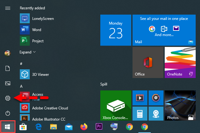This screenshot has width=200, height=133.
Task: Click the '#' letter group header
Action: (x=21, y=63)
